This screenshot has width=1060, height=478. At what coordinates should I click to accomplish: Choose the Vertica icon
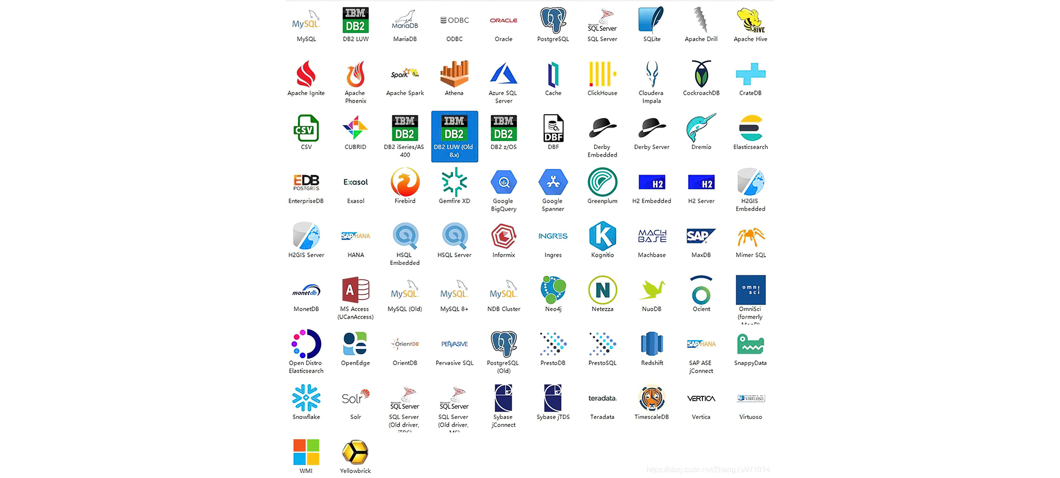click(701, 399)
